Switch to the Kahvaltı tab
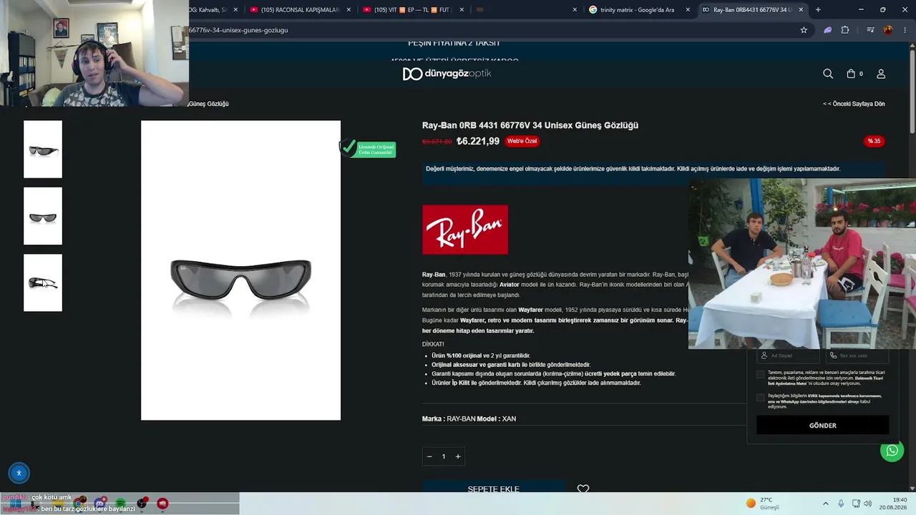Screen dimensions: 916x515 coord(214,10)
